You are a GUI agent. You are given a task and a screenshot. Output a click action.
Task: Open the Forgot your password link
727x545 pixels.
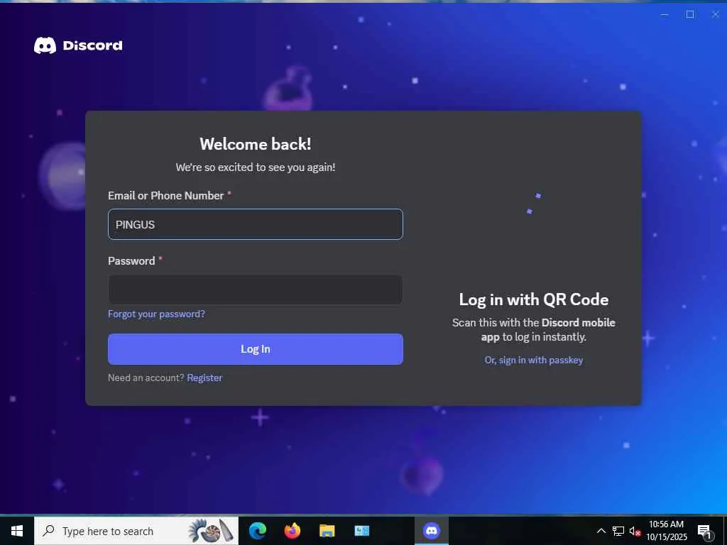tap(156, 314)
